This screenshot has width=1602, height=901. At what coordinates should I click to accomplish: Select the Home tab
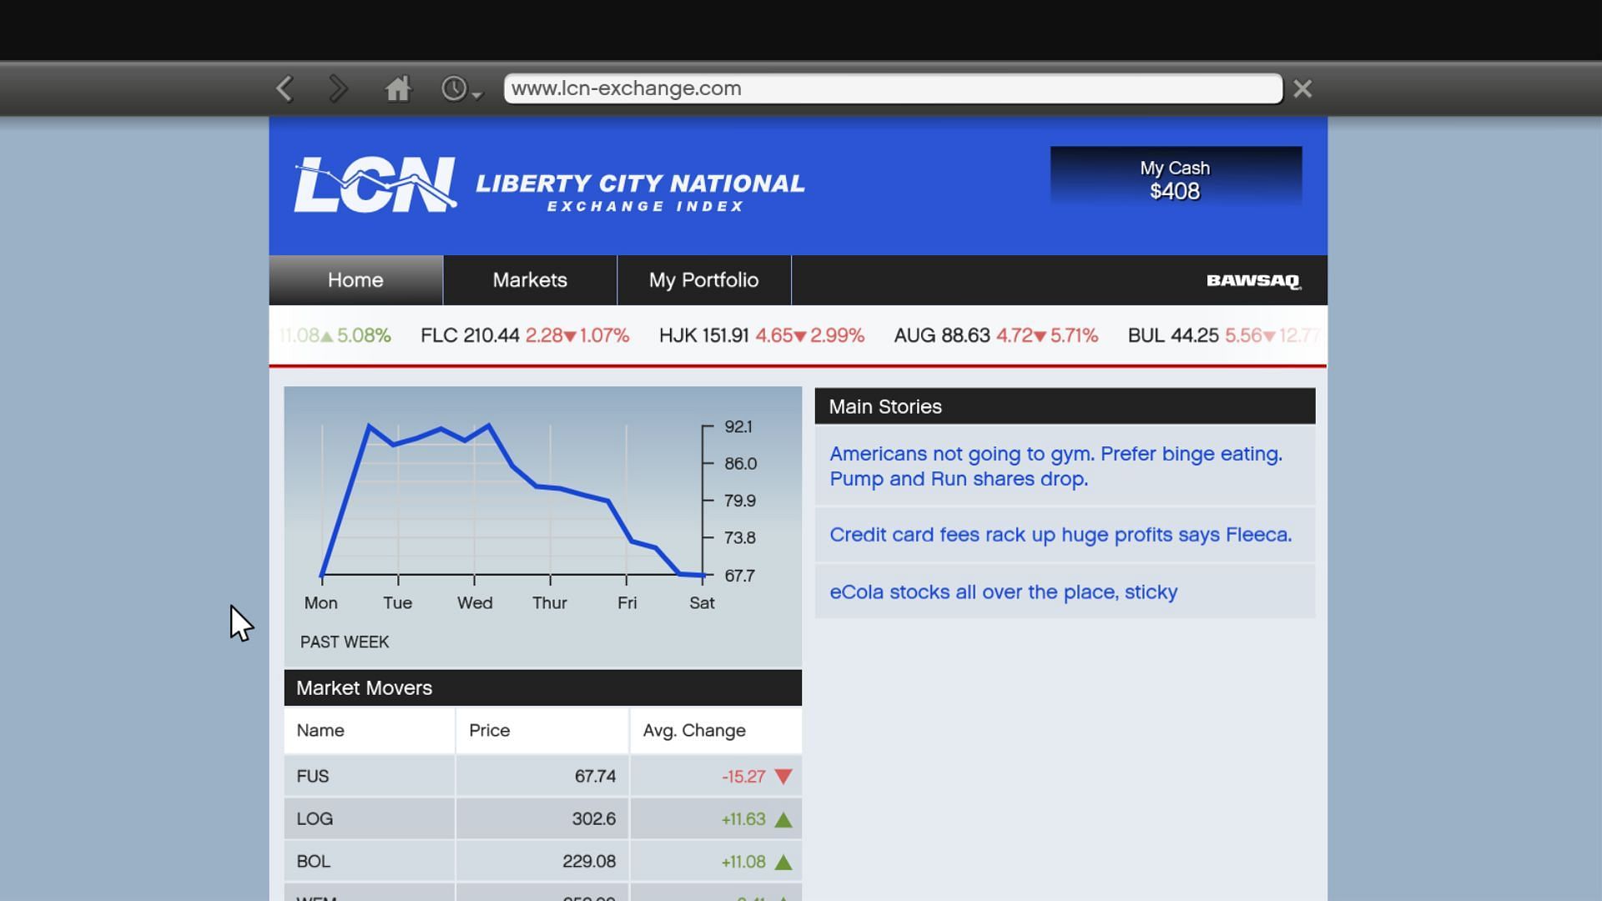pyautogui.click(x=355, y=280)
